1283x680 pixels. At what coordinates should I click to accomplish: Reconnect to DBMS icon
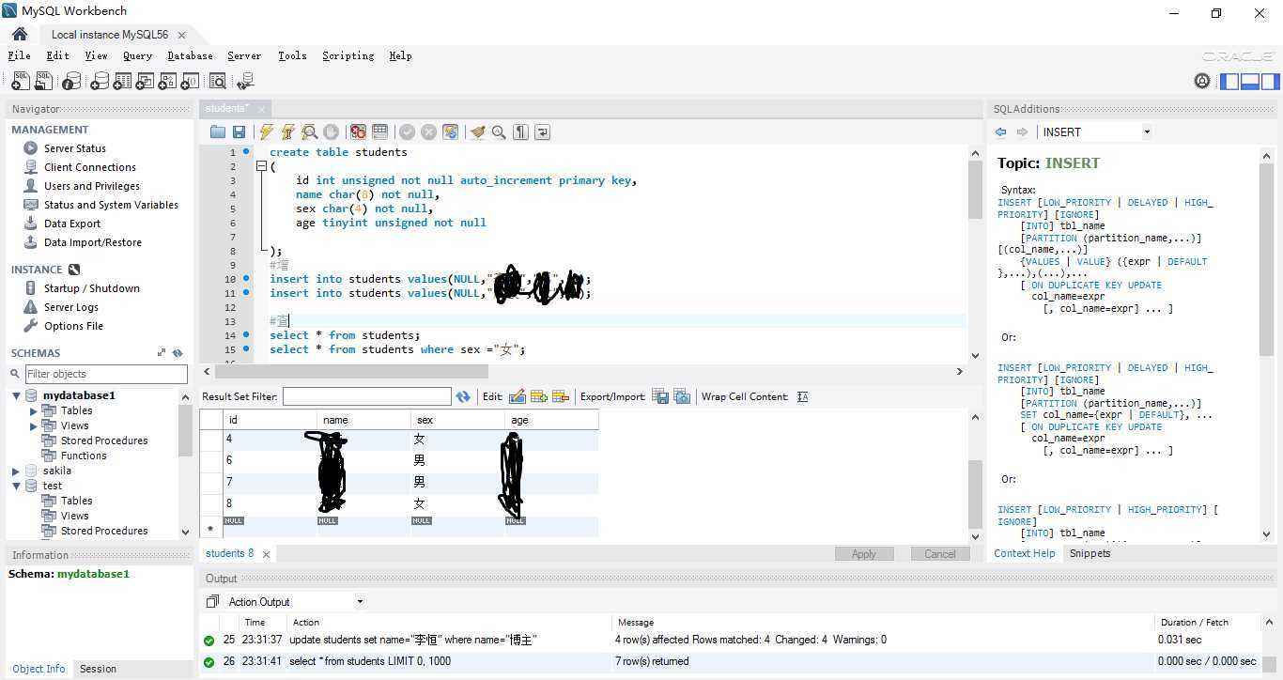pyautogui.click(x=245, y=82)
